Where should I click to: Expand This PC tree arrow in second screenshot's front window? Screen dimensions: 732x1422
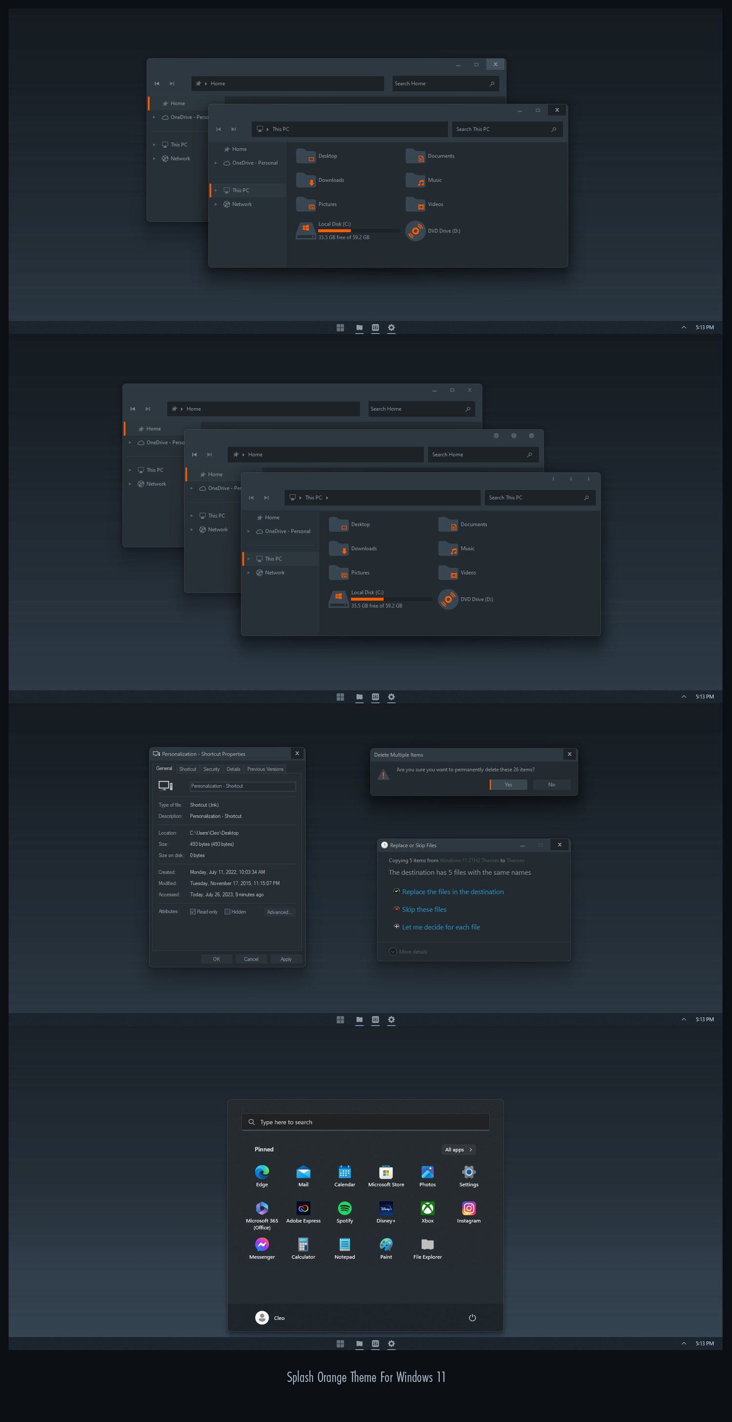pos(248,559)
